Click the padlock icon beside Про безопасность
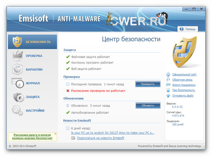This screenshot has width=212, height=156. click(168, 90)
